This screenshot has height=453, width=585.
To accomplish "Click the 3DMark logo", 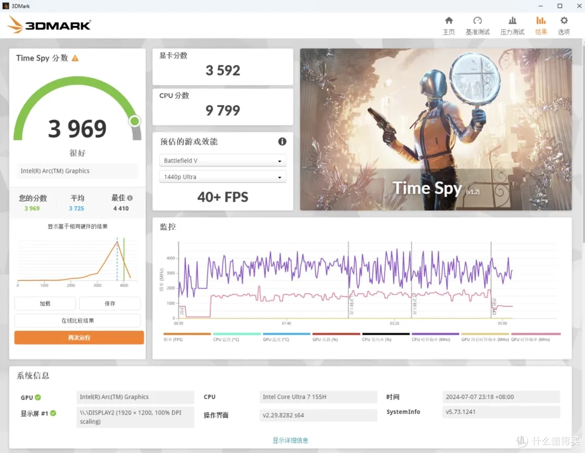I will [49, 24].
